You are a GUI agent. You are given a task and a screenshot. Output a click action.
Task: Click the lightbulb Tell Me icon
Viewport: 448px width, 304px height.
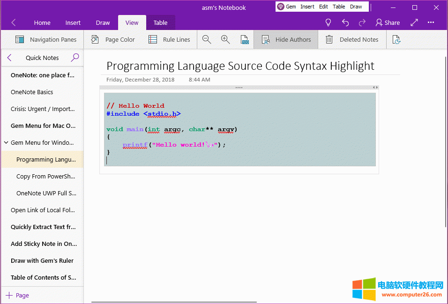tap(328, 22)
